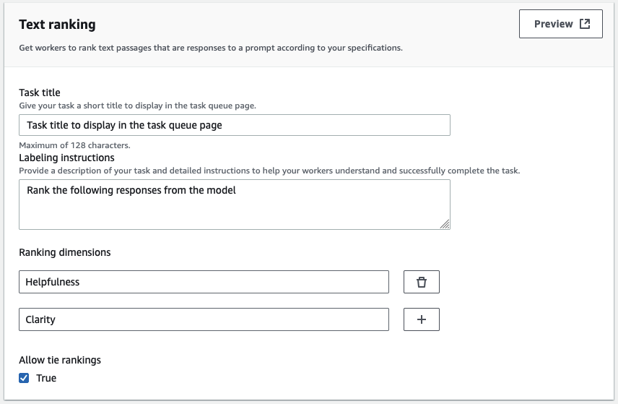The width and height of the screenshot is (618, 404).
Task: Click the "Give your task a short title" hint
Action: [x=137, y=106]
